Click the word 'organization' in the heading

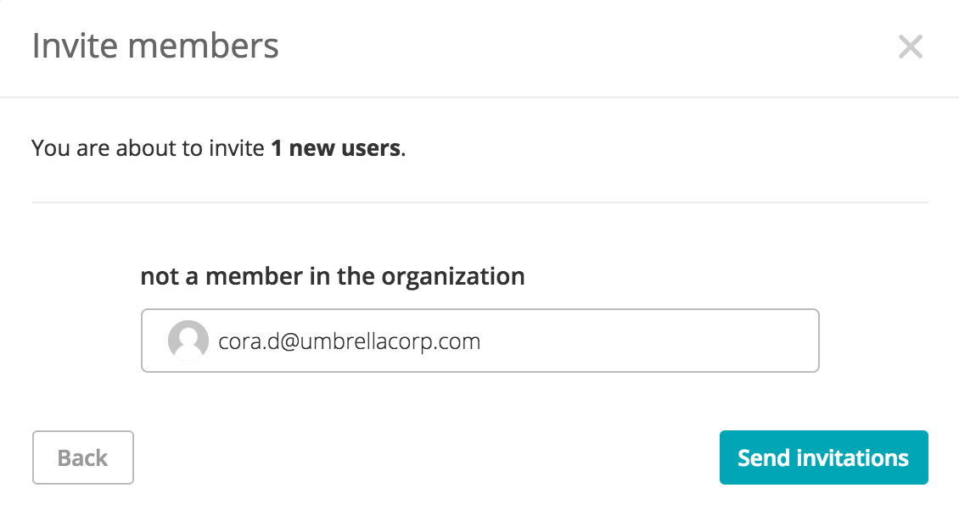(453, 277)
